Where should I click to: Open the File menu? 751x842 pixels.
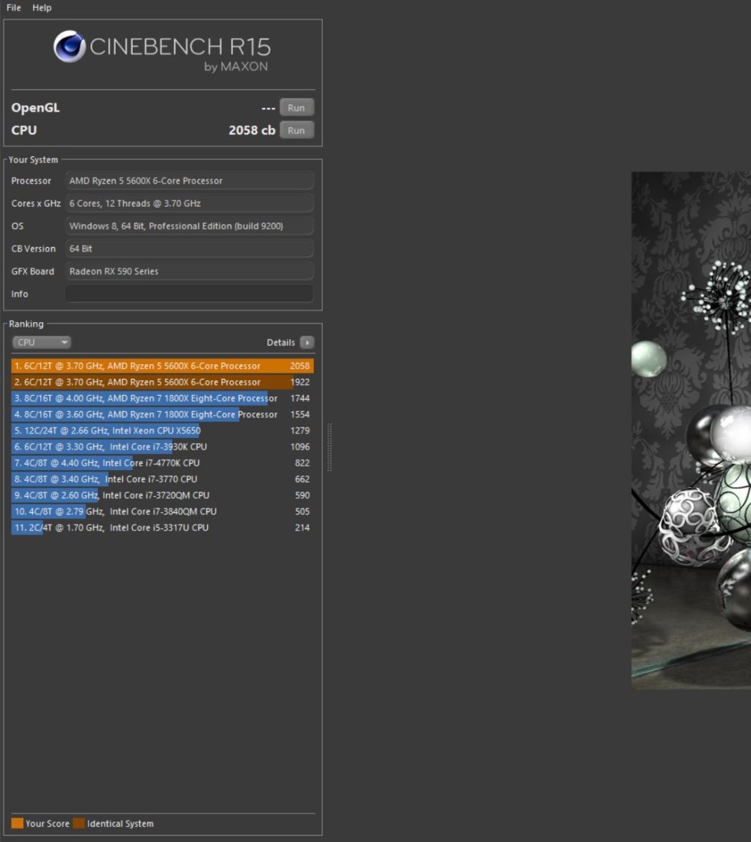tap(13, 8)
